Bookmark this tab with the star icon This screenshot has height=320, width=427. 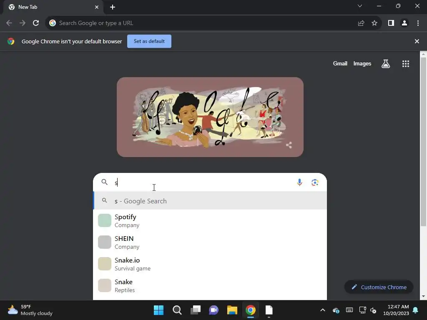[374, 23]
